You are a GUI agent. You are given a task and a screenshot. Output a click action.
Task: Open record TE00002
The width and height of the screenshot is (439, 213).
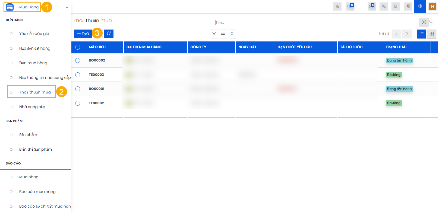(96, 103)
